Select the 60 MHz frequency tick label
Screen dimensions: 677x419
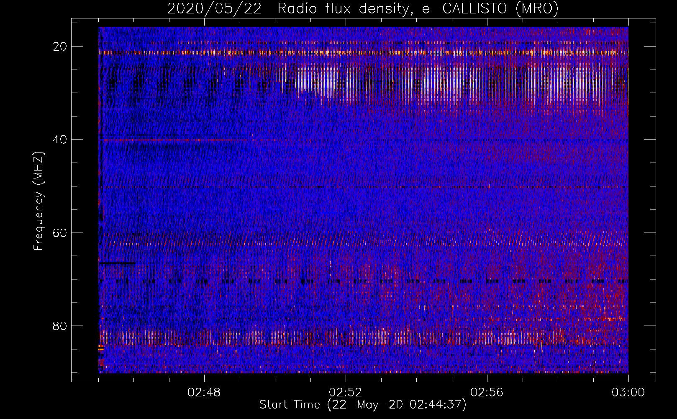pyautogui.click(x=60, y=233)
